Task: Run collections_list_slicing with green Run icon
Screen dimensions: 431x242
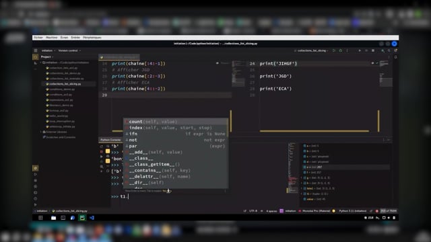Action: coord(334,50)
